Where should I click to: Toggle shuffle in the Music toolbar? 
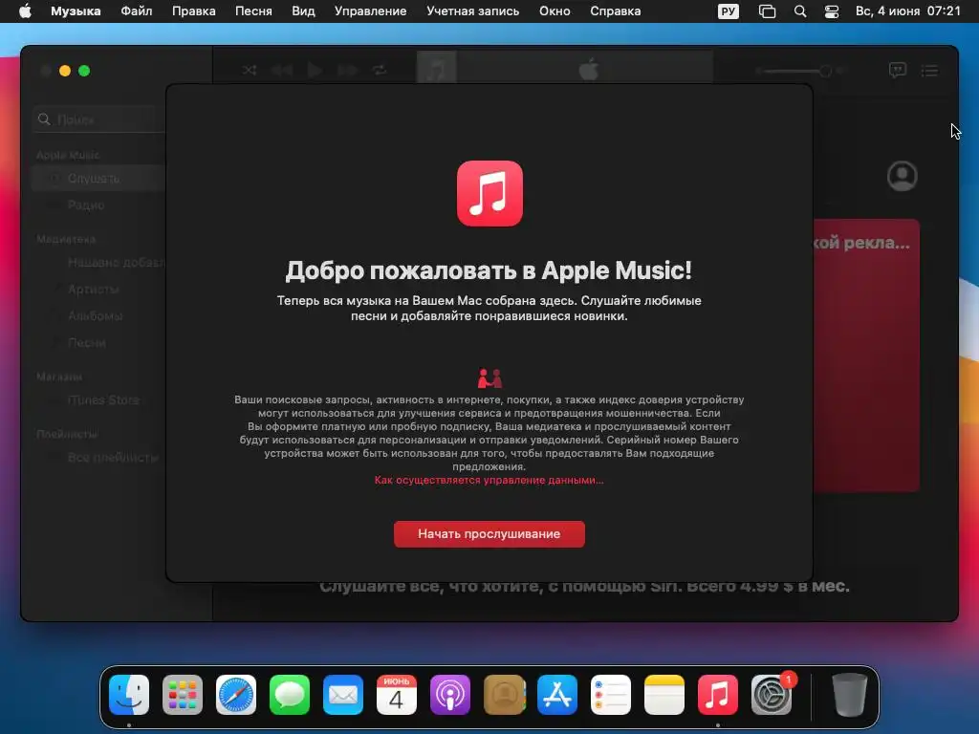tap(250, 70)
